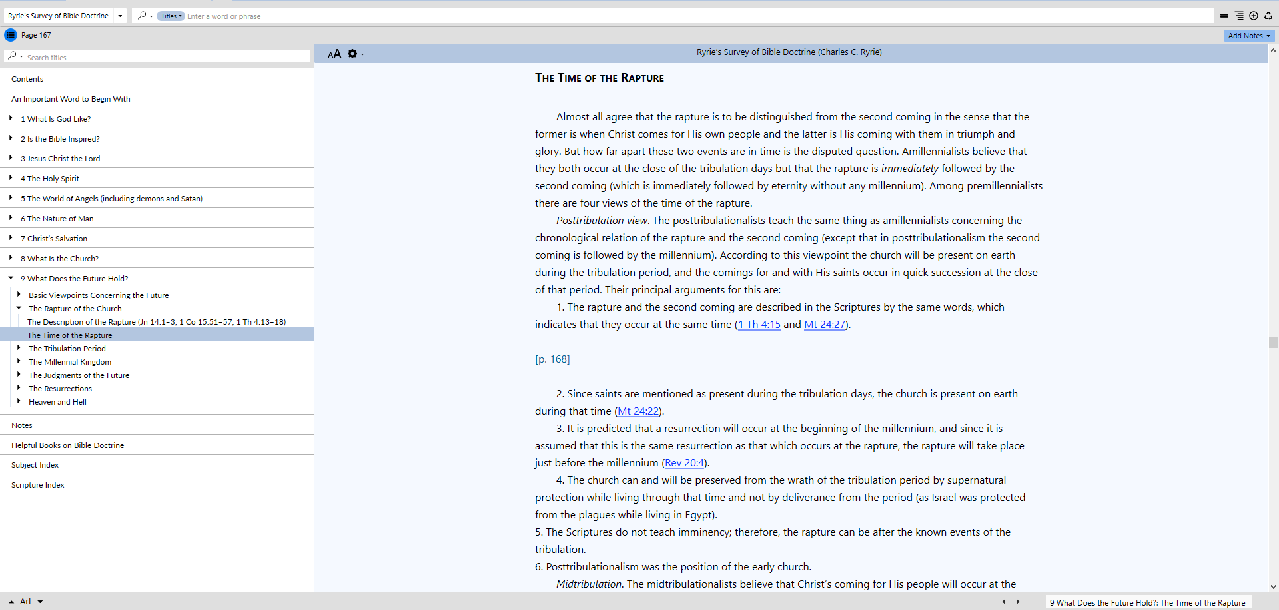Open the Titles search scope dropdown
The width and height of the screenshot is (1279, 610).
tap(170, 16)
